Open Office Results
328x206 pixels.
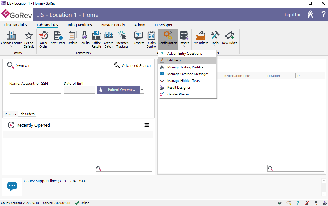(x=97, y=39)
